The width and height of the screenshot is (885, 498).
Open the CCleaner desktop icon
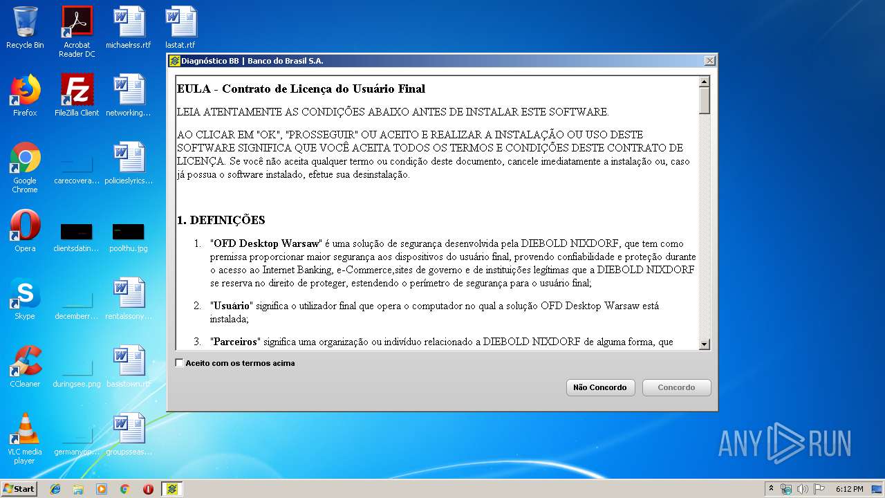click(25, 367)
